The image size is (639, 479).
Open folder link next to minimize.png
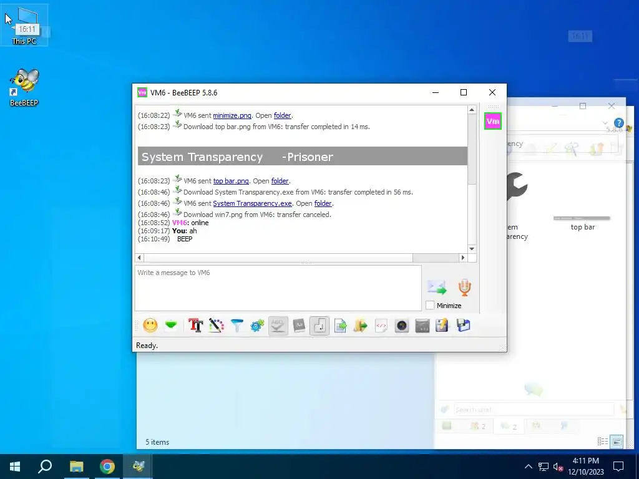pos(283,115)
